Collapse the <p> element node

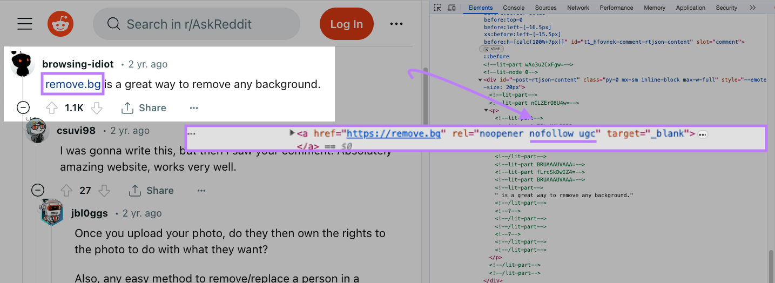click(x=486, y=110)
